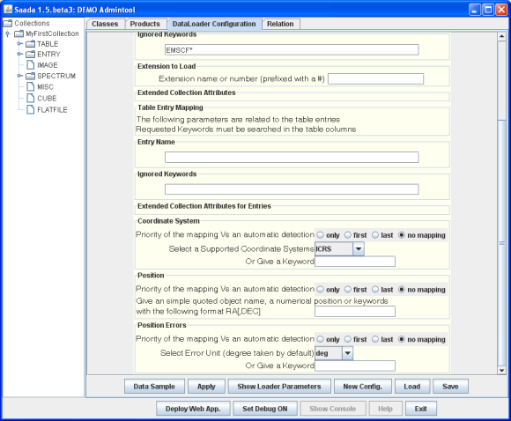Click the Java icon in title bar
The height and width of the screenshot is (421, 511).
point(8,9)
